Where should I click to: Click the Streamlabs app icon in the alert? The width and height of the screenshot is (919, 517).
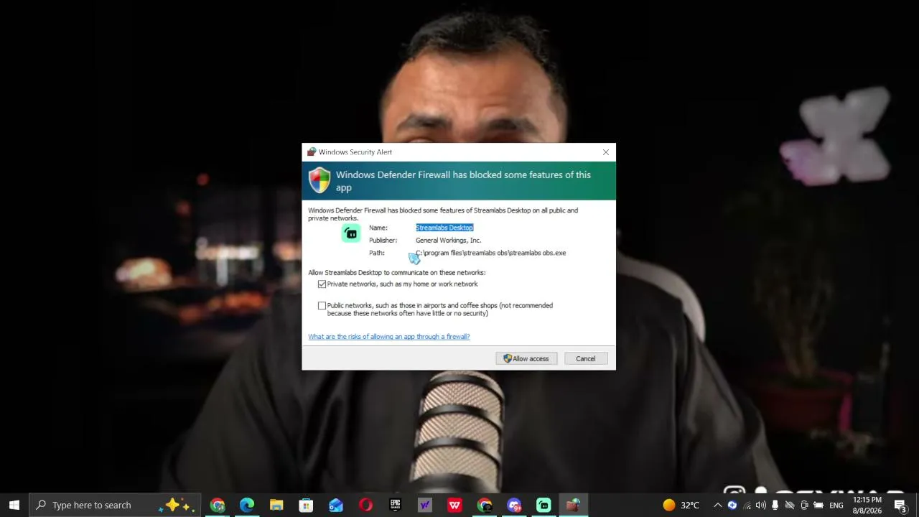pos(351,233)
